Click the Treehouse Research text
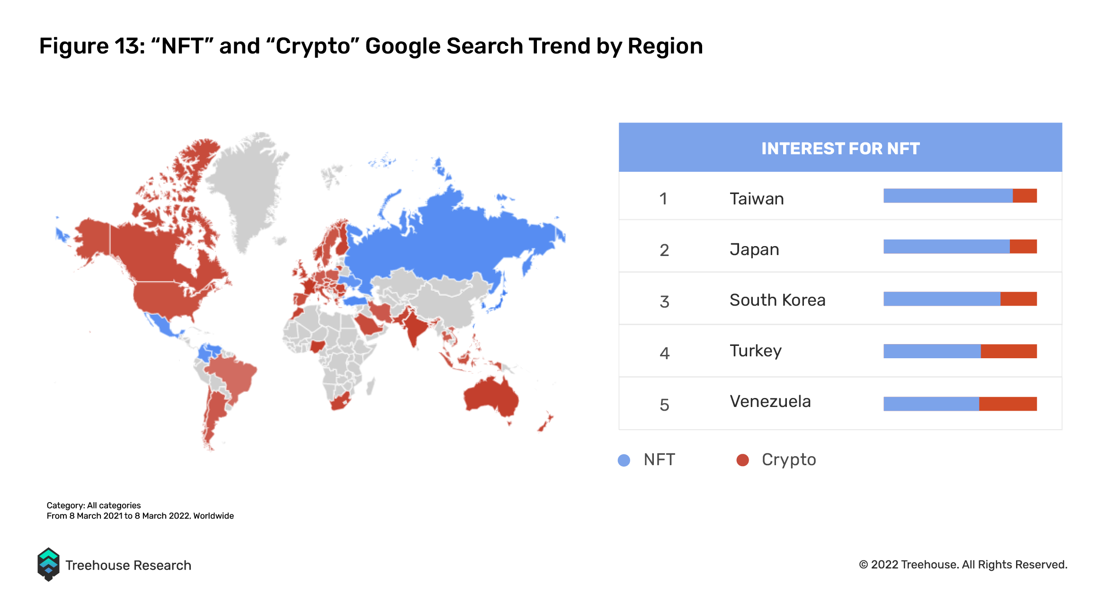Image resolution: width=1106 pixels, height=610 pixels. 128,565
